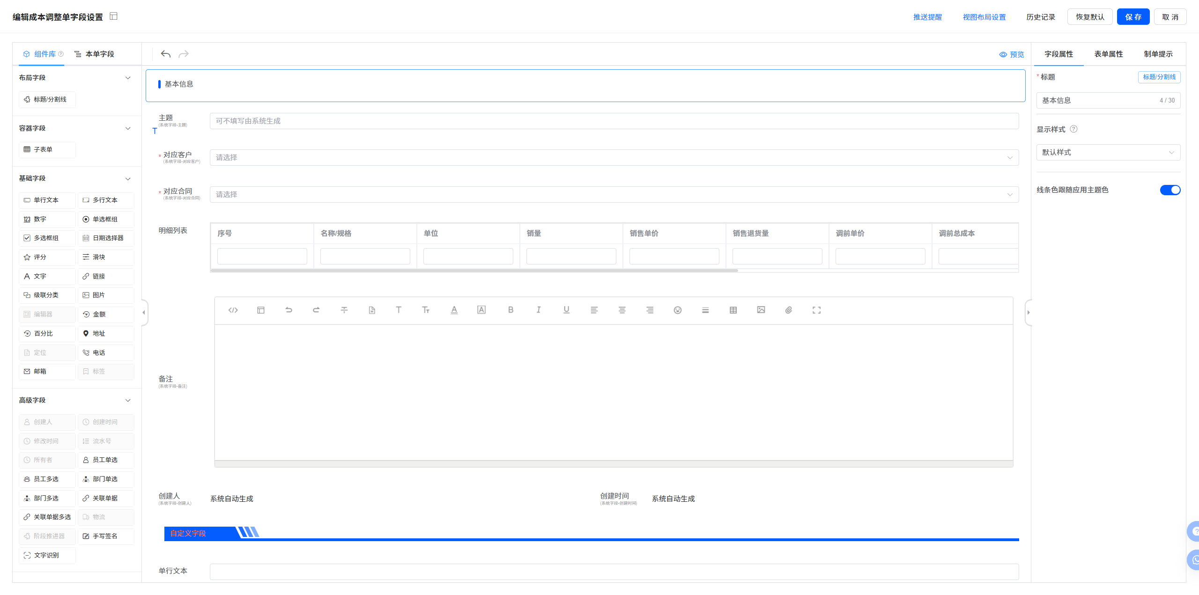Click the layout icon beside page title
This screenshot has width=1199, height=595.
(x=113, y=16)
